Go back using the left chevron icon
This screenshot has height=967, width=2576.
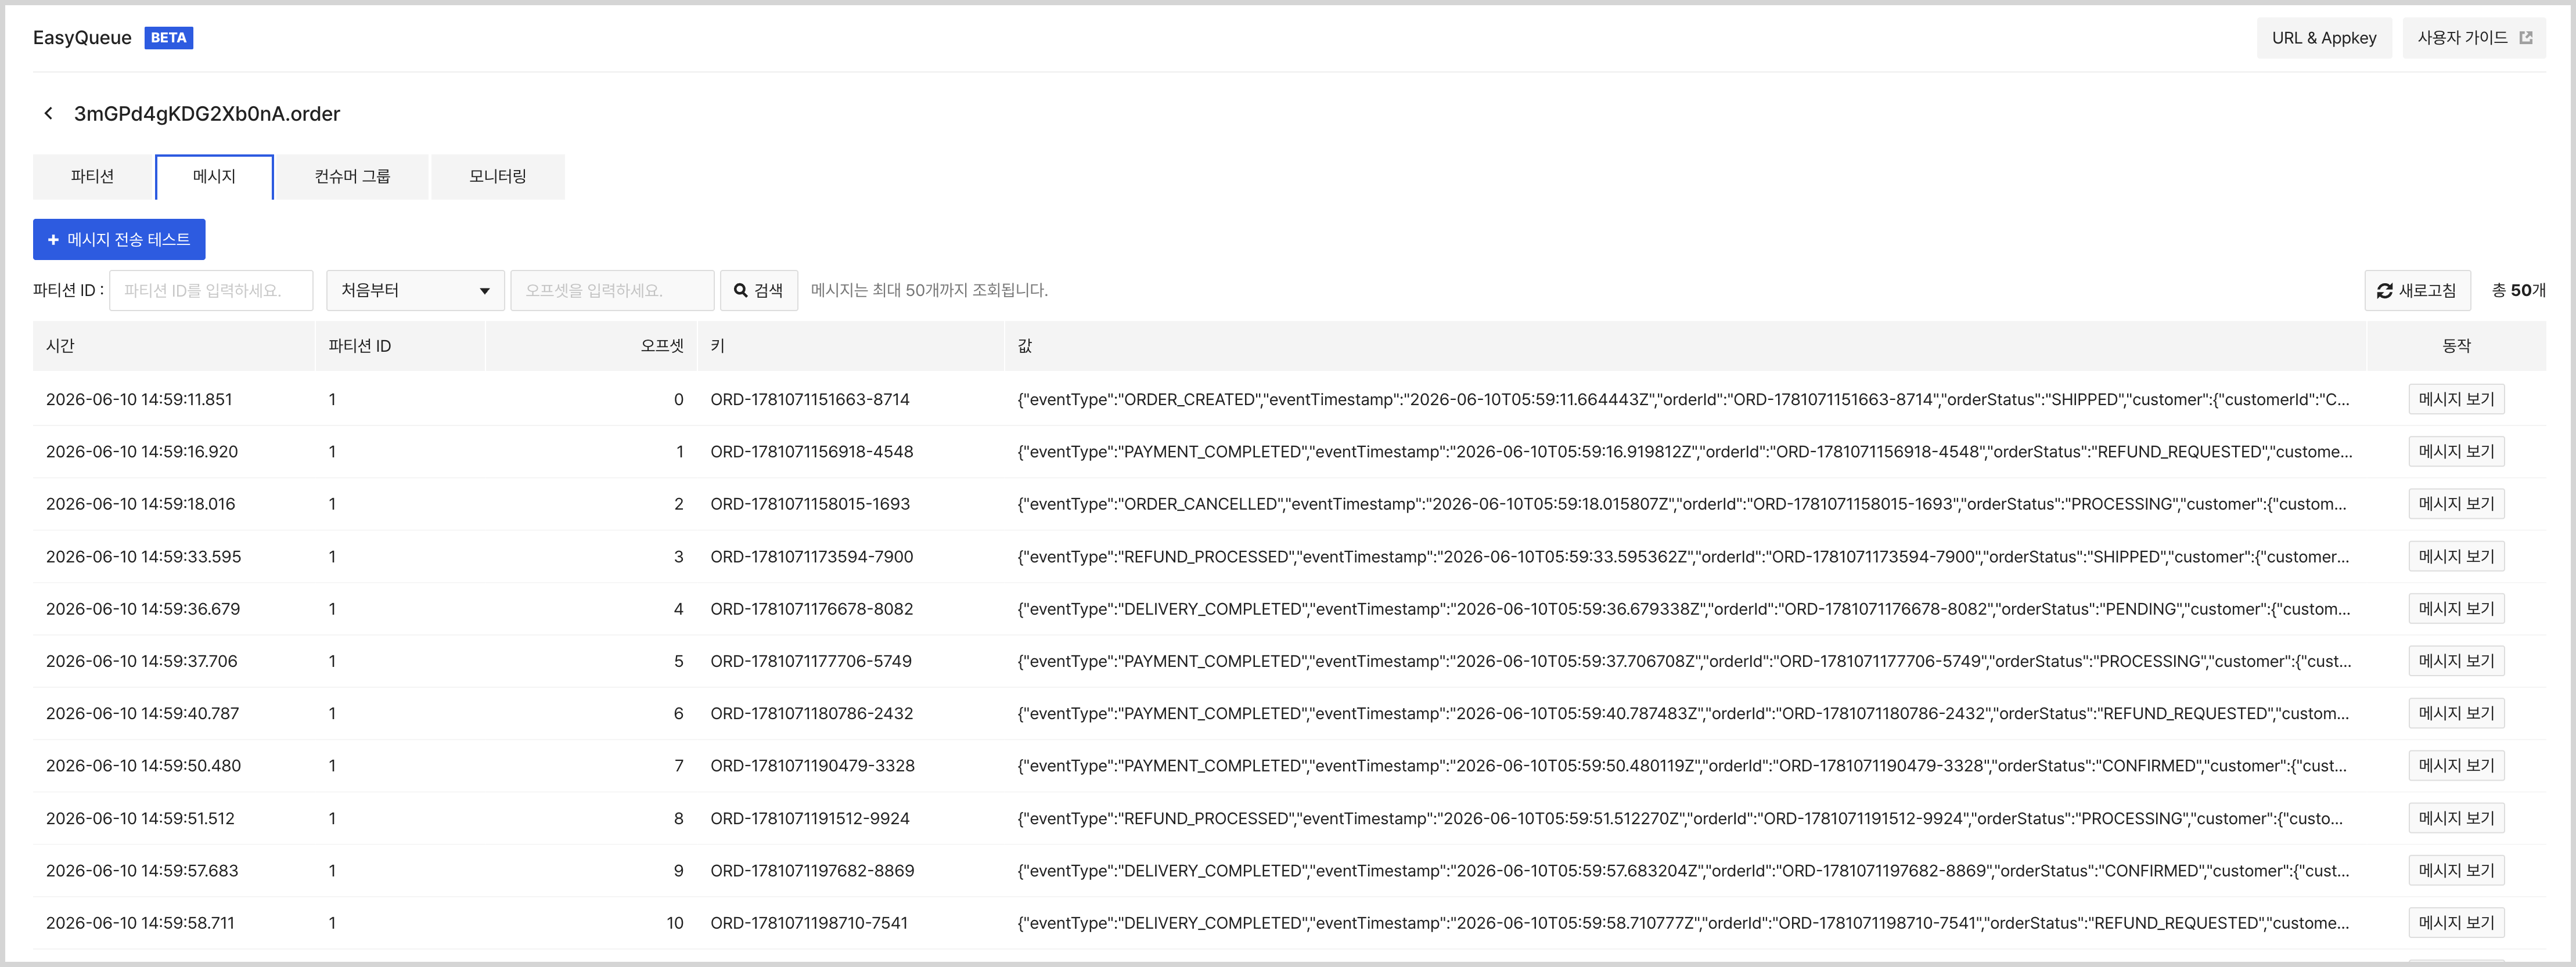pos(48,114)
